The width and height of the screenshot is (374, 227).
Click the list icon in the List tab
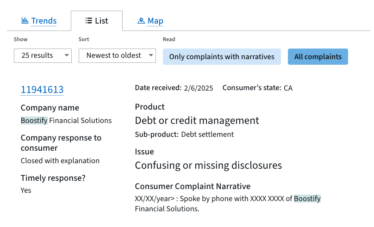pos(89,21)
